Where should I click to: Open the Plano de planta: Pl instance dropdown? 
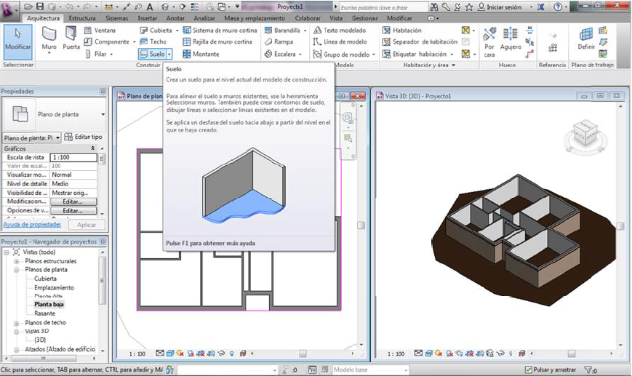[x=32, y=138]
